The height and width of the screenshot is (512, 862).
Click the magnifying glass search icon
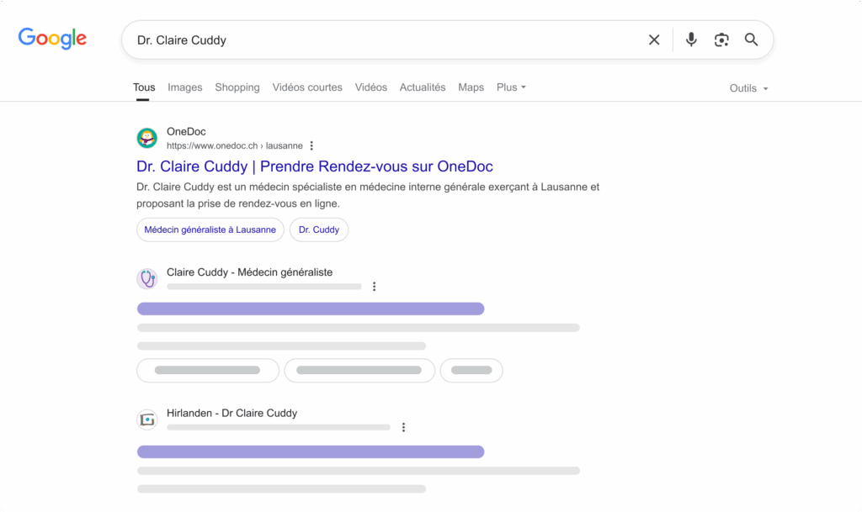pos(752,40)
